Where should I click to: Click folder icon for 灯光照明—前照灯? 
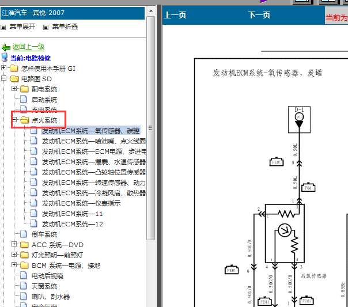click(x=24, y=255)
